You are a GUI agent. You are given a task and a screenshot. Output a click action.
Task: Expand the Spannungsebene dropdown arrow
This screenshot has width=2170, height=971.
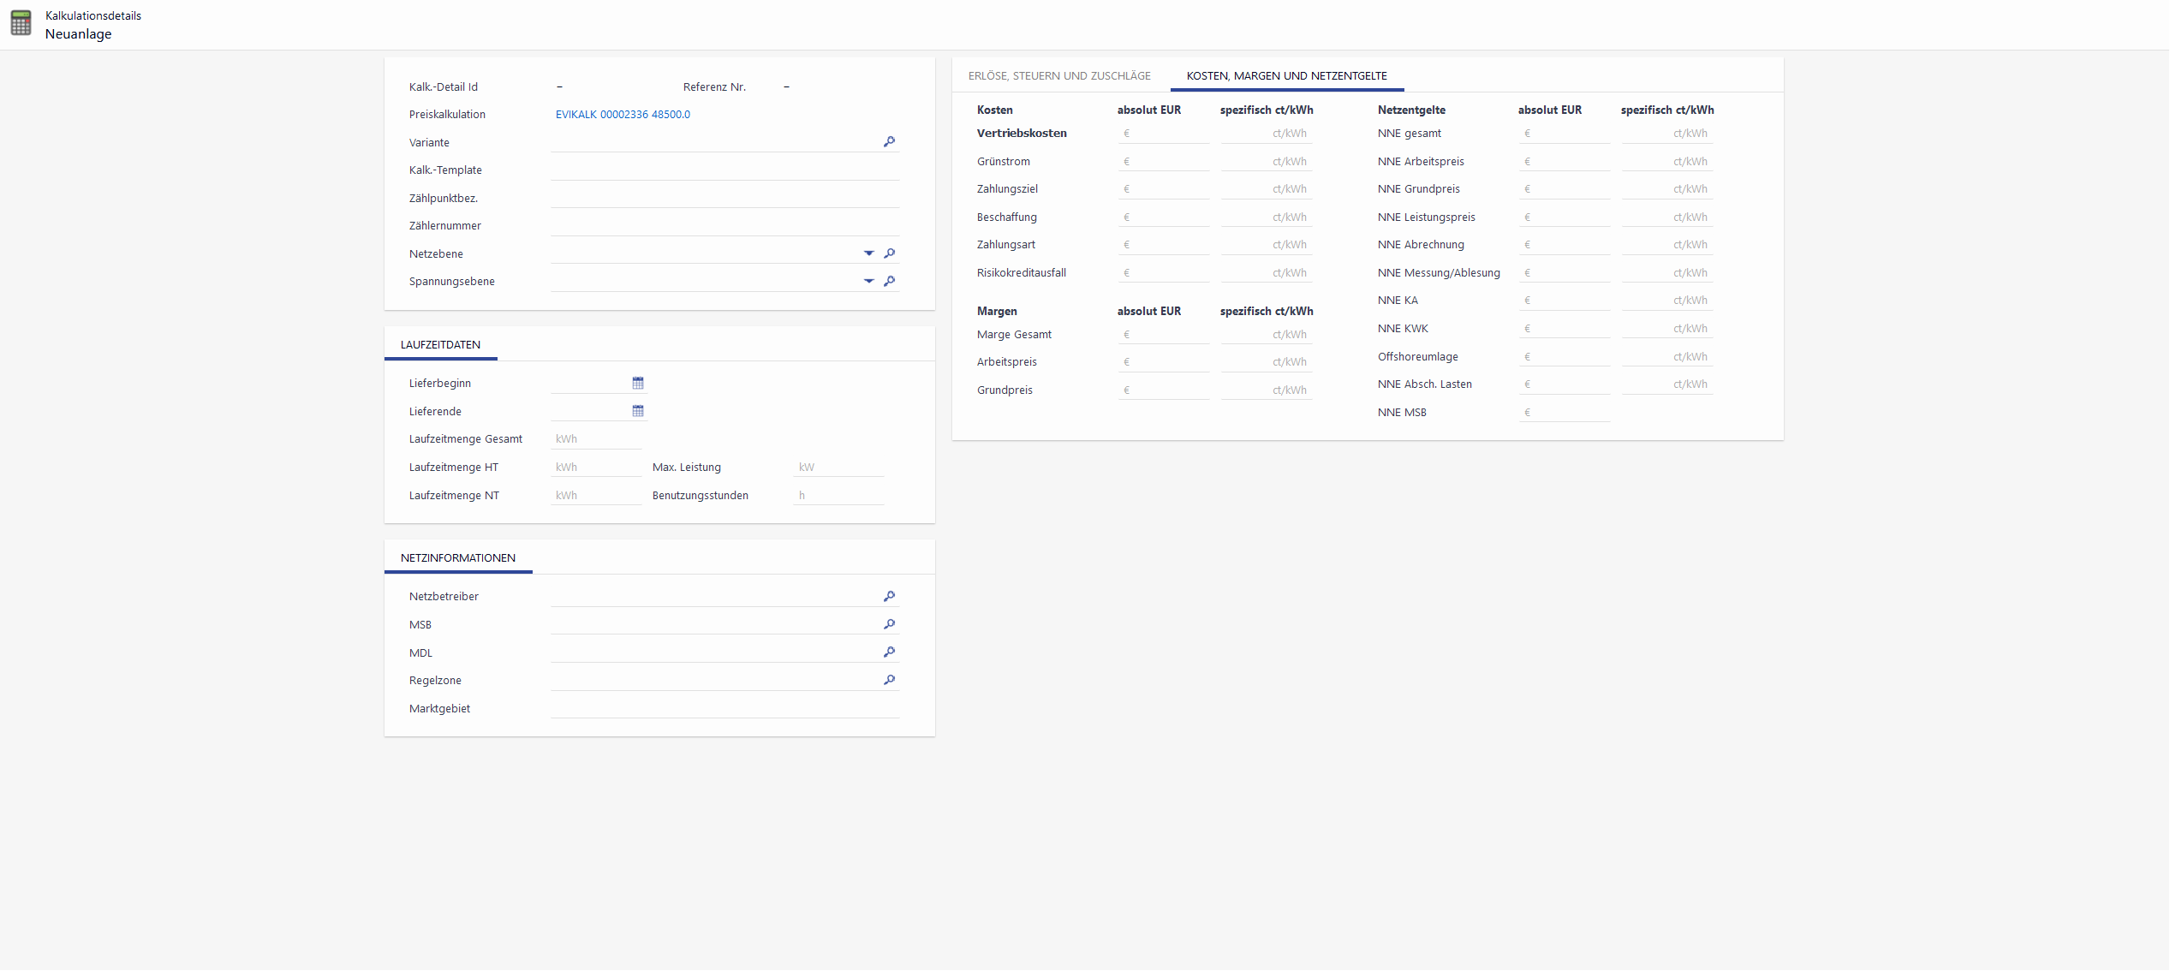pyautogui.click(x=868, y=281)
